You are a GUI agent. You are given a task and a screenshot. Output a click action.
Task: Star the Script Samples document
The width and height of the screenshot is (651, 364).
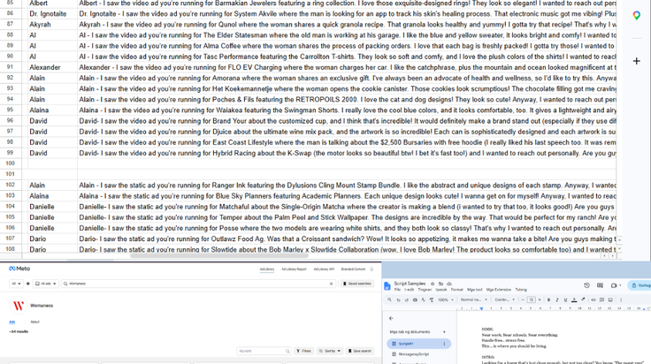[433, 284]
